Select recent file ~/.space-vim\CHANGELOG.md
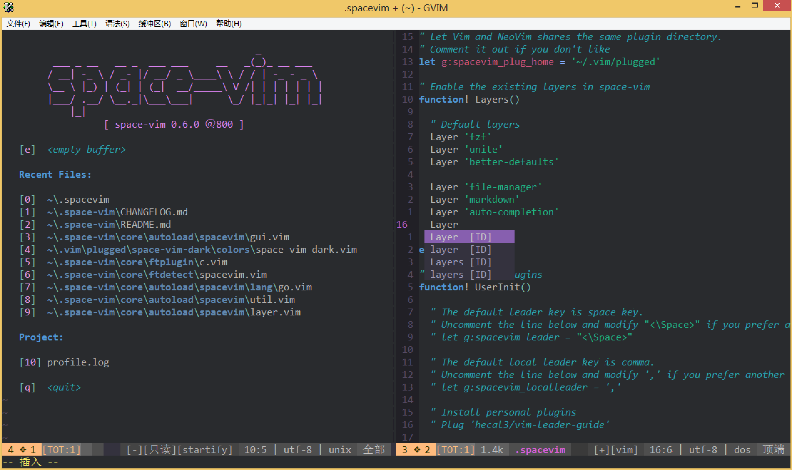The width and height of the screenshot is (792, 470). (x=116, y=211)
